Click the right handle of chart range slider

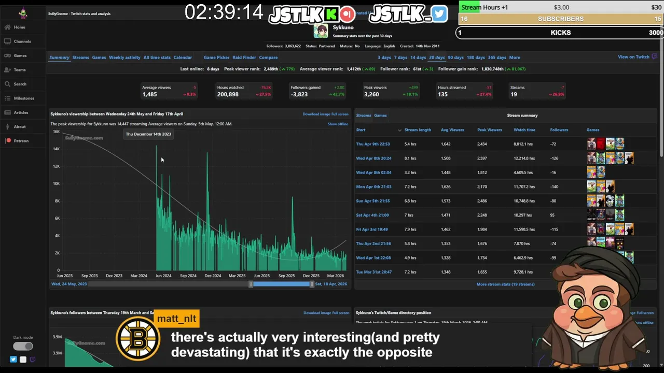click(312, 284)
